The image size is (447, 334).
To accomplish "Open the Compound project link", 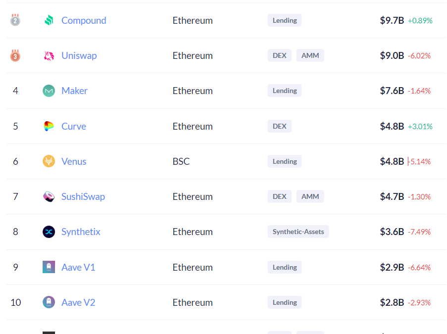I will tap(84, 20).
